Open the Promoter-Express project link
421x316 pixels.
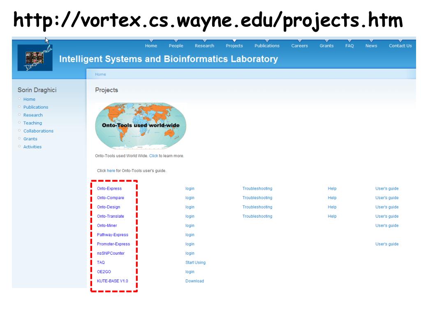[x=113, y=244]
